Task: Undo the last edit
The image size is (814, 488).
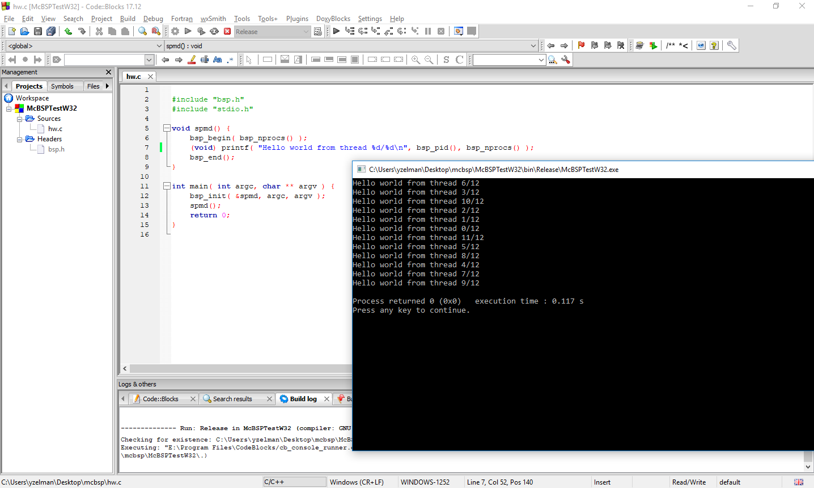Action: (68, 31)
